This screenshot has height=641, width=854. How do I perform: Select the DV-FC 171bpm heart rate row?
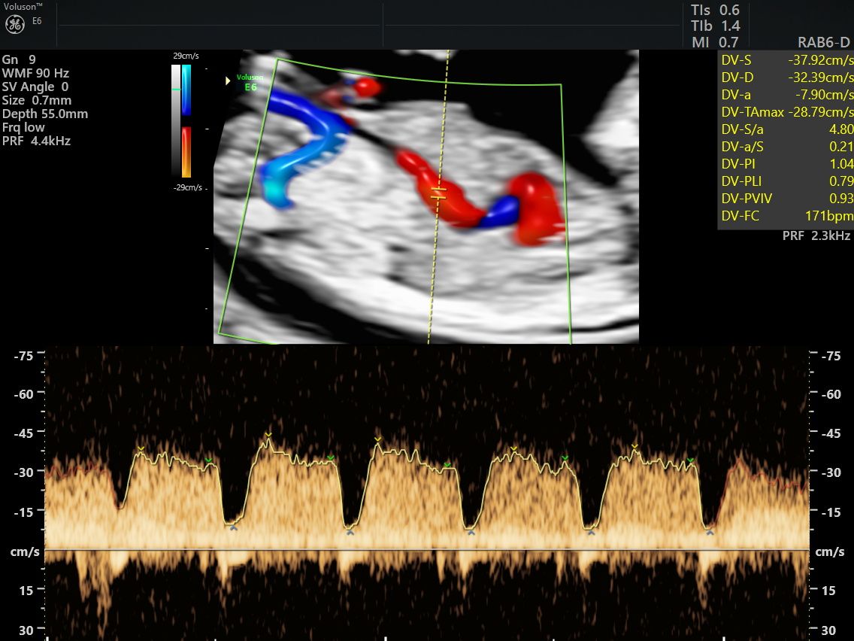click(x=786, y=217)
